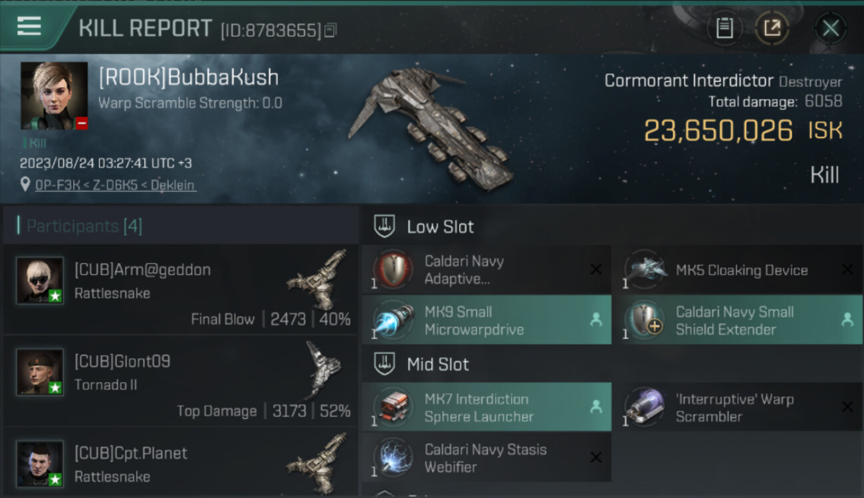This screenshot has width=864, height=498.
Task: Toggle the person marker on MK9 Microwarpdrive
Action: pyautogui.click(x=595, y=320)
